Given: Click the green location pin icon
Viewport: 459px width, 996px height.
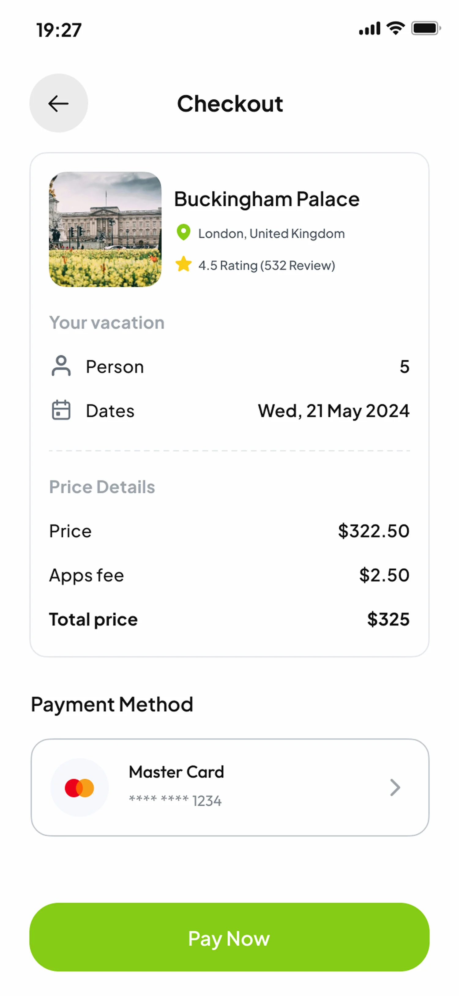Looking at the screenshot, I should coord(183,232).
